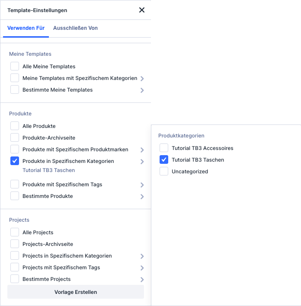
Task: Open Produkte mit Spezifischem Produktmarken submenu arrow
Action: tap(142, 150)
